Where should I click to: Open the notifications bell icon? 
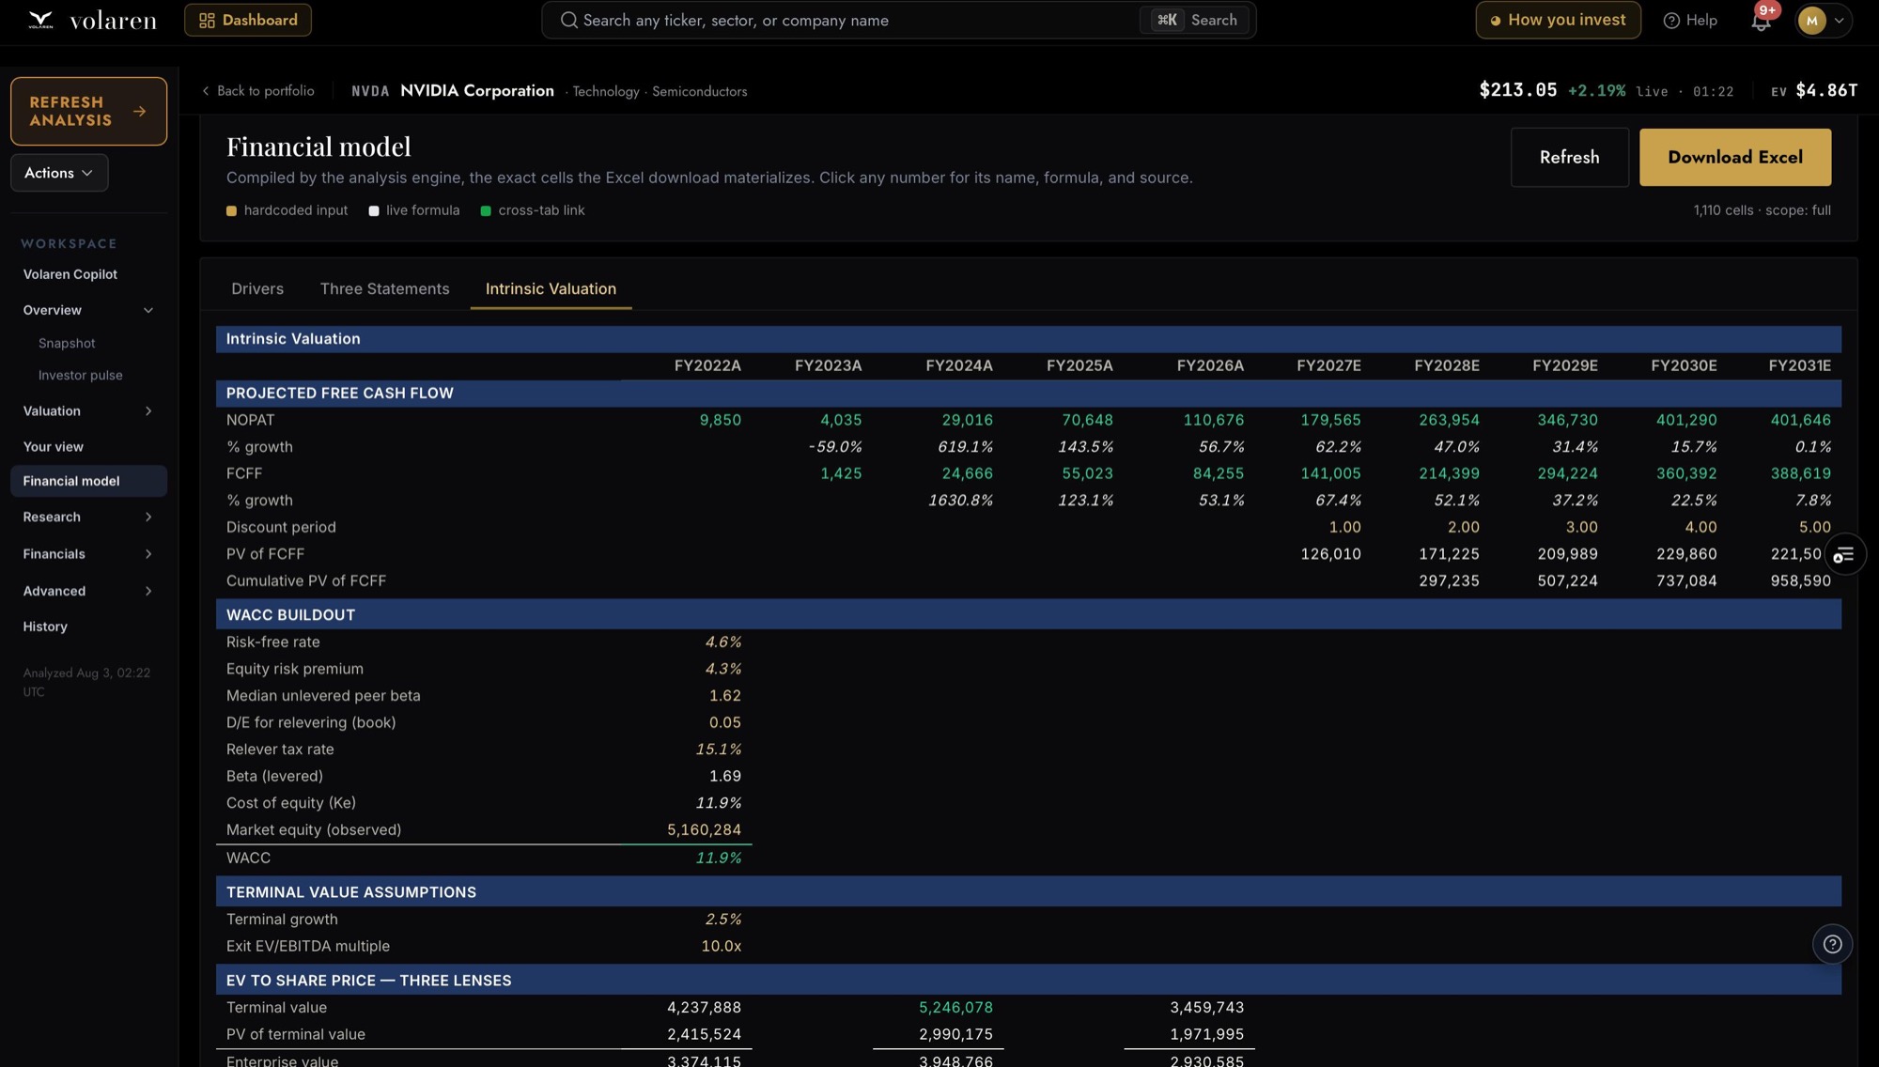click(x=1761, y=20)
